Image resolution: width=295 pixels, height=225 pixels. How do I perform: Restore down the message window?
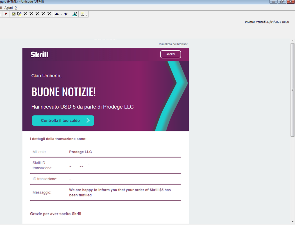point(282,2)
